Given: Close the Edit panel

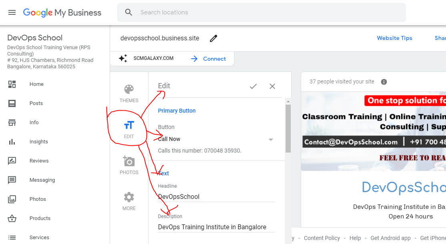Looking at the screenshot, I should tap(272, 86).
